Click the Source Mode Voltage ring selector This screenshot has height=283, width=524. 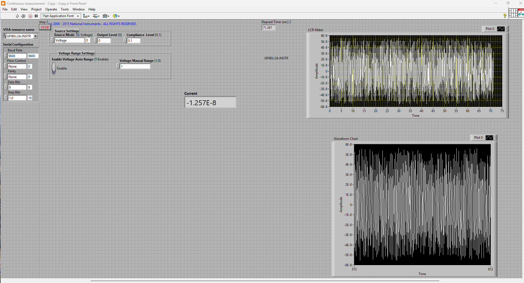70,40
